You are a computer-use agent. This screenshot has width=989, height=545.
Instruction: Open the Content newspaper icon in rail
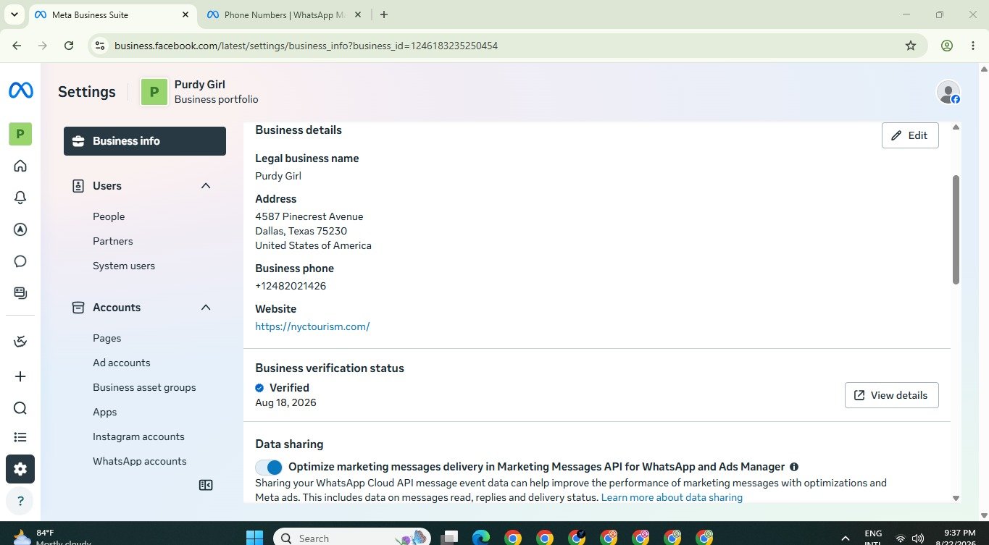coord(20,293)
